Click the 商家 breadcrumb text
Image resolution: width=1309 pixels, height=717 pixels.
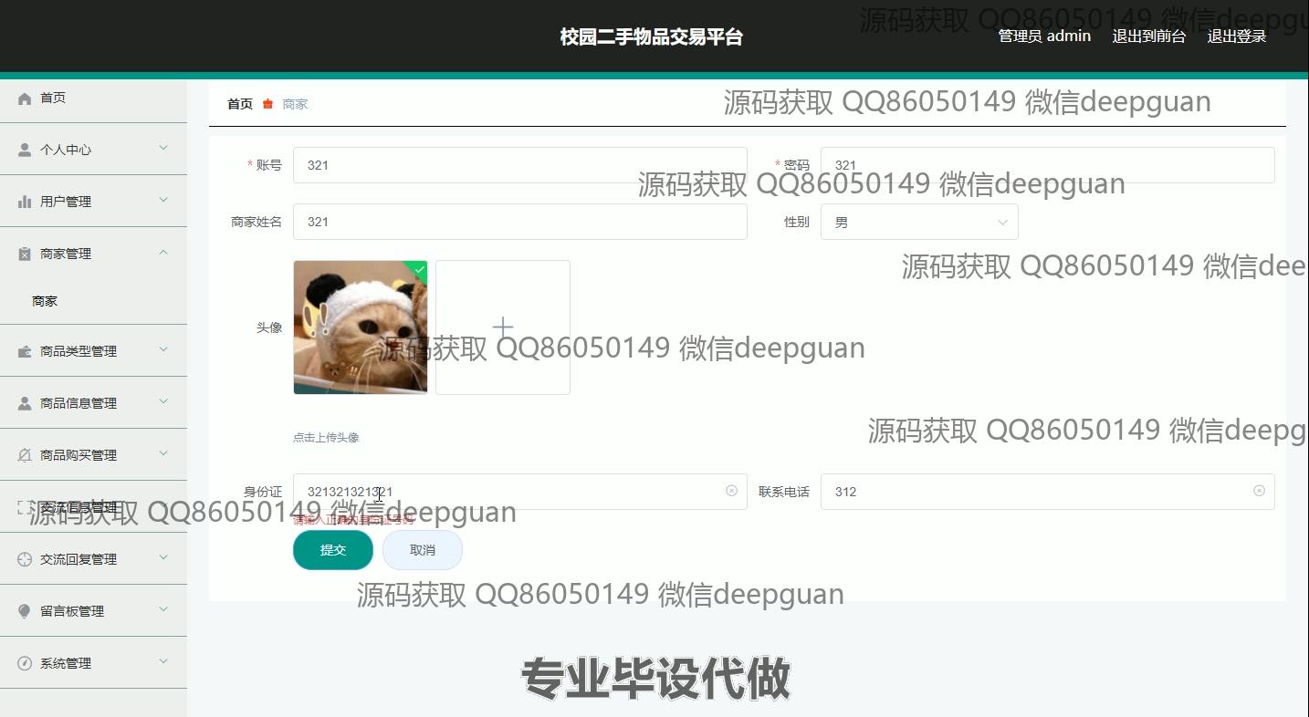coord(295,104)
